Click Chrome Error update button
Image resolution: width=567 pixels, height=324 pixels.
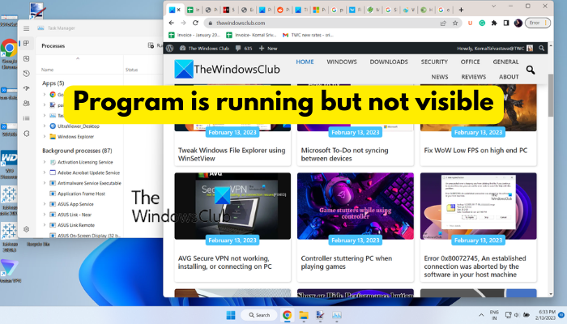coord(538,23)
